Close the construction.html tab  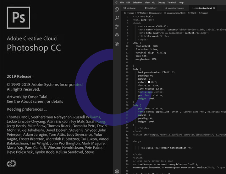click(214, 8)
